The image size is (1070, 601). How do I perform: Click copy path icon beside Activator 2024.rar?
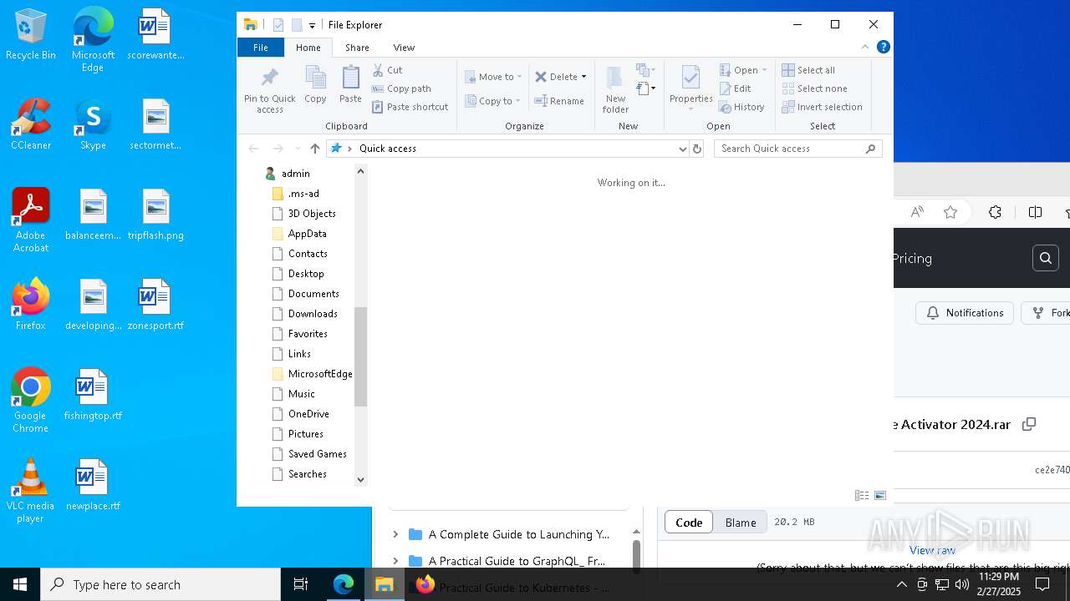point(1029,424)
